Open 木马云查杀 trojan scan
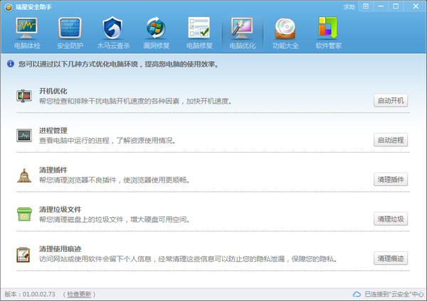Viewport: 427px width, 301px height. 113,33
